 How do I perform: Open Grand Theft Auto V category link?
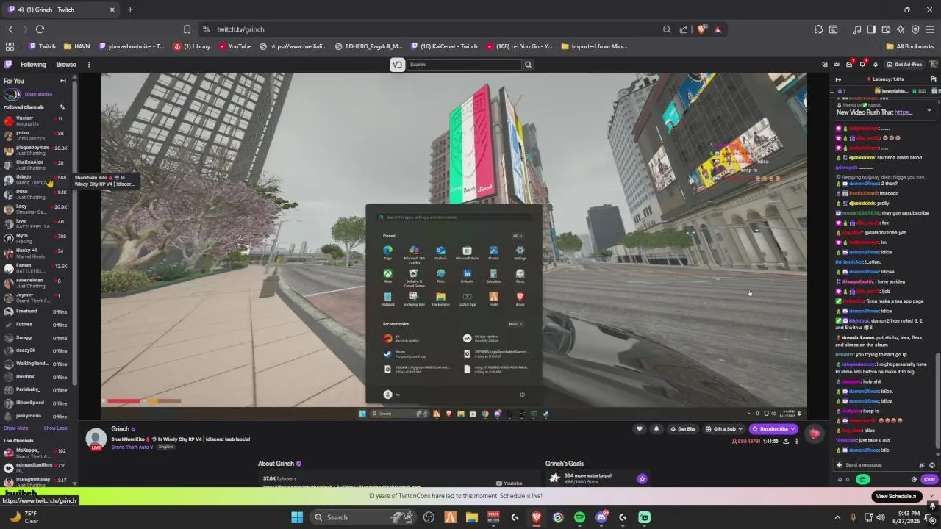pyautogui.click(x=132, y=447)
